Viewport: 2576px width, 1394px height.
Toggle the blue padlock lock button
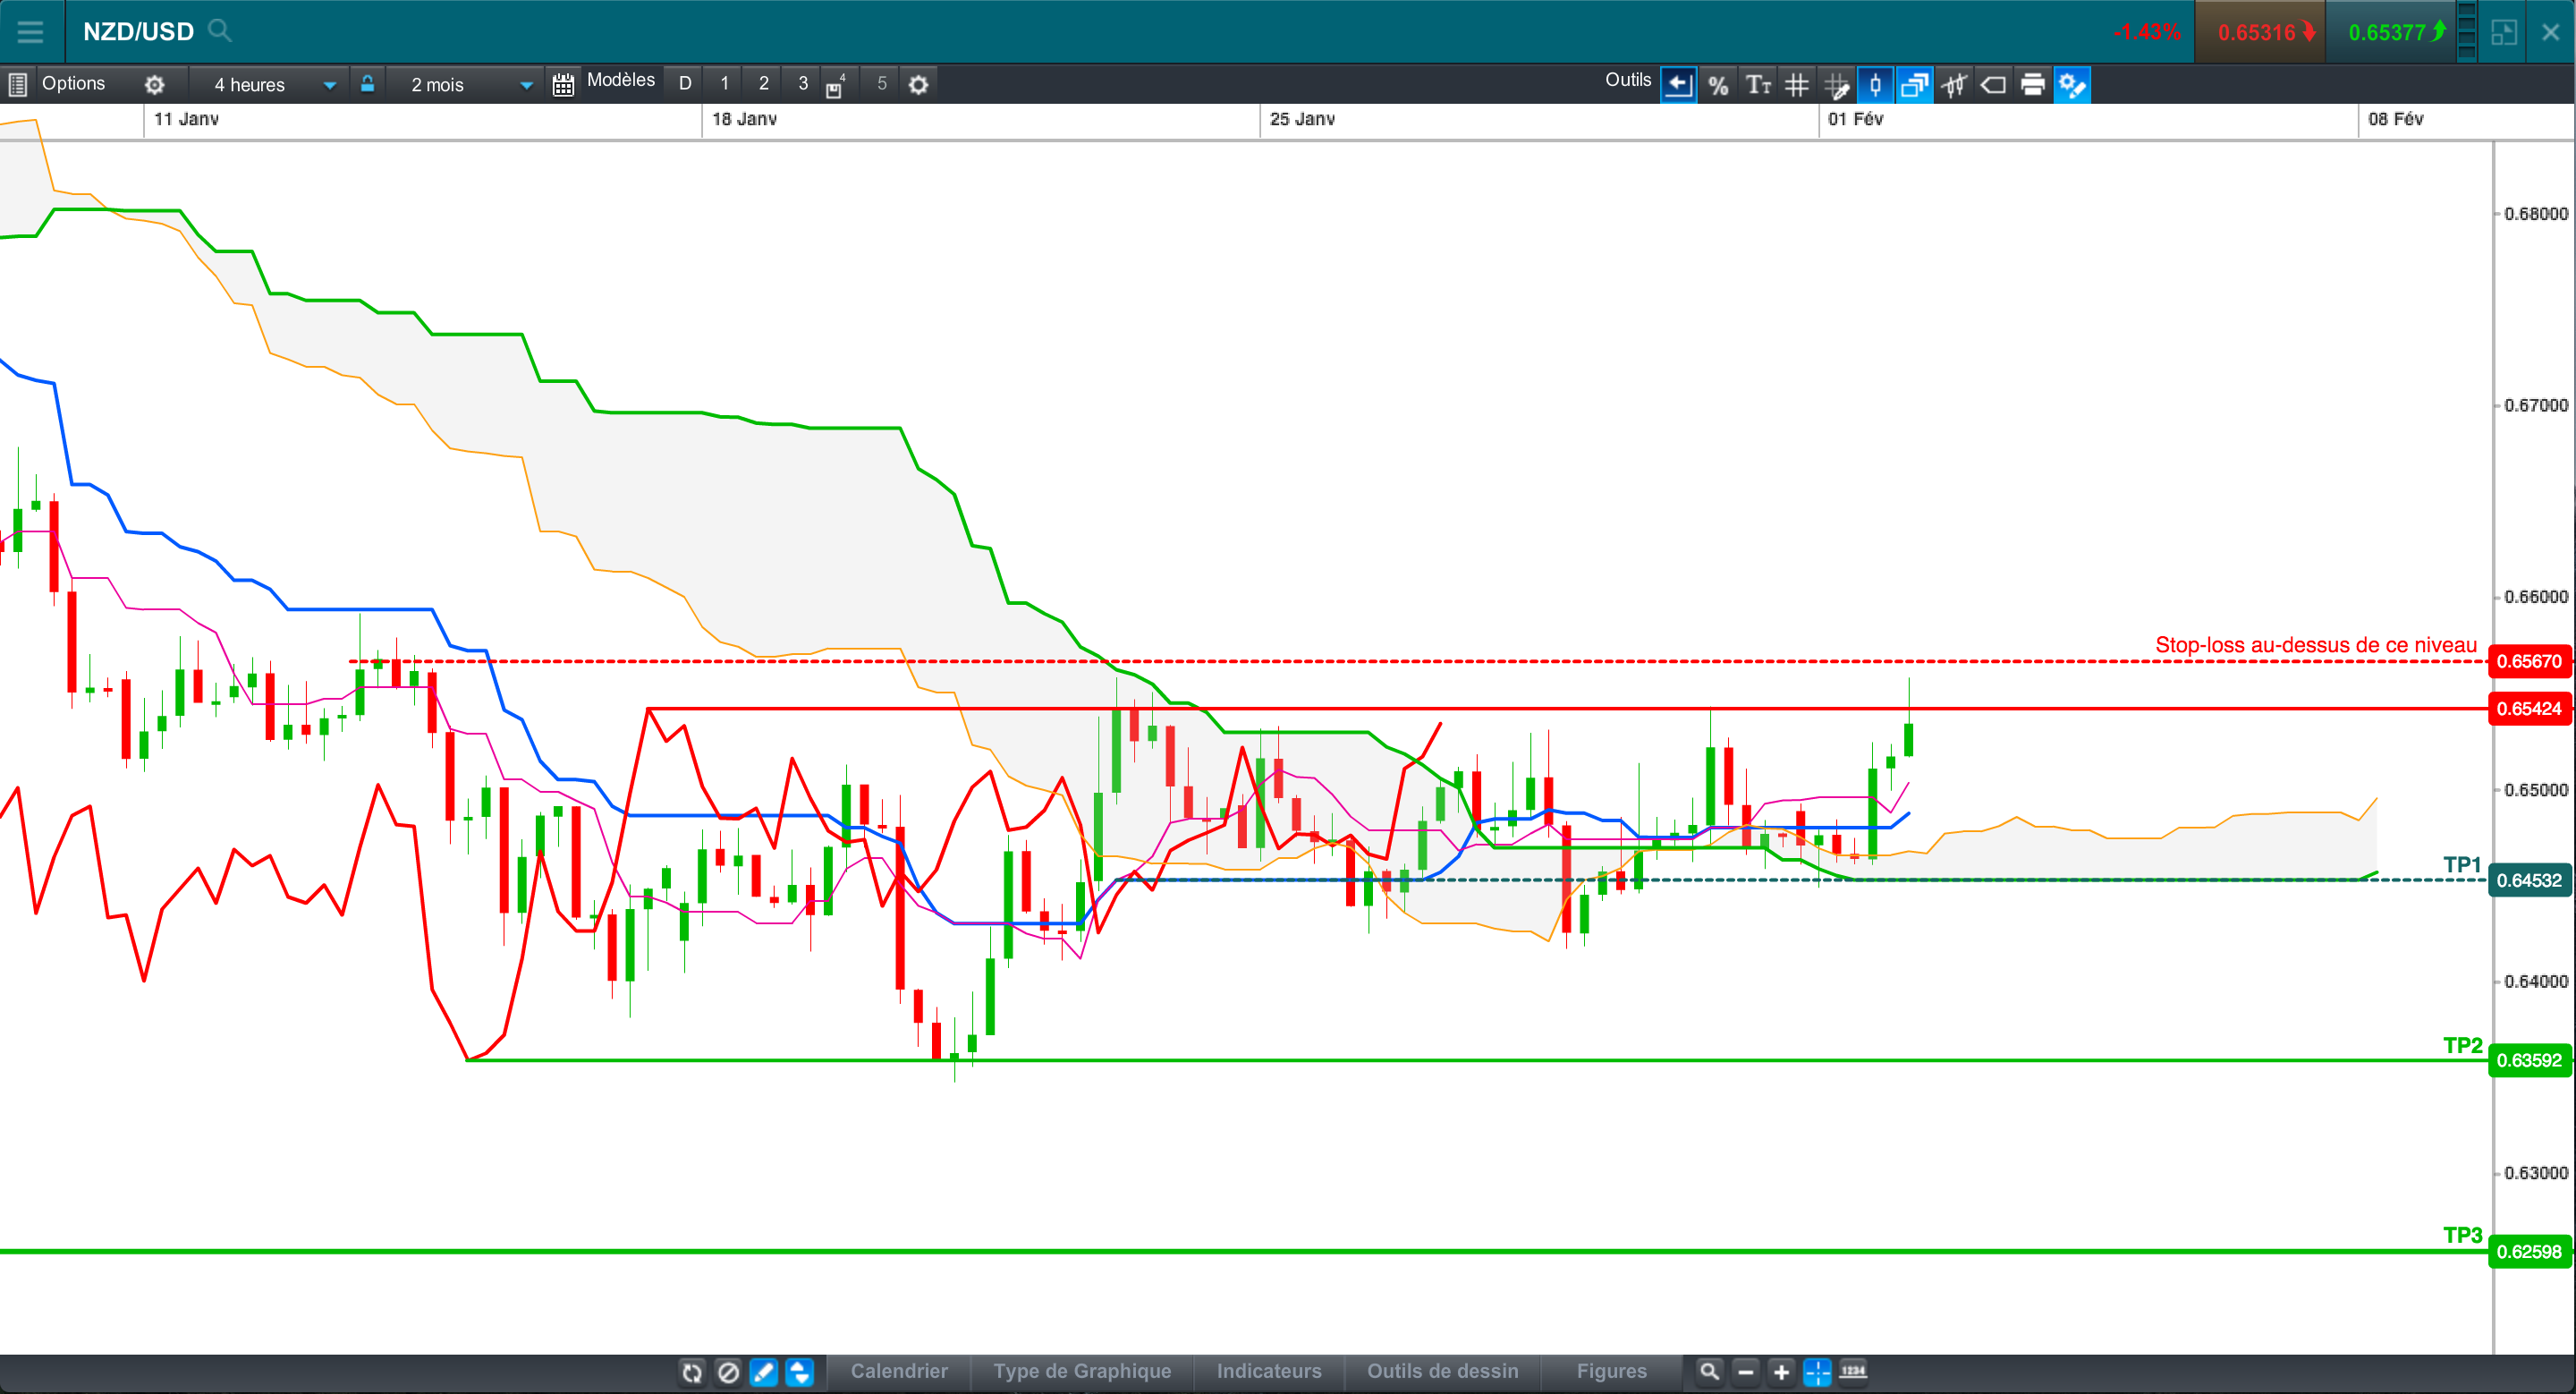pyautogui.click(x=367, y=84)
